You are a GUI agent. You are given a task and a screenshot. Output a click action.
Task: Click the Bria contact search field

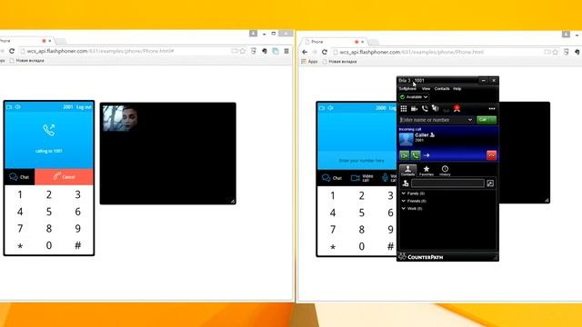click(447, 183)
